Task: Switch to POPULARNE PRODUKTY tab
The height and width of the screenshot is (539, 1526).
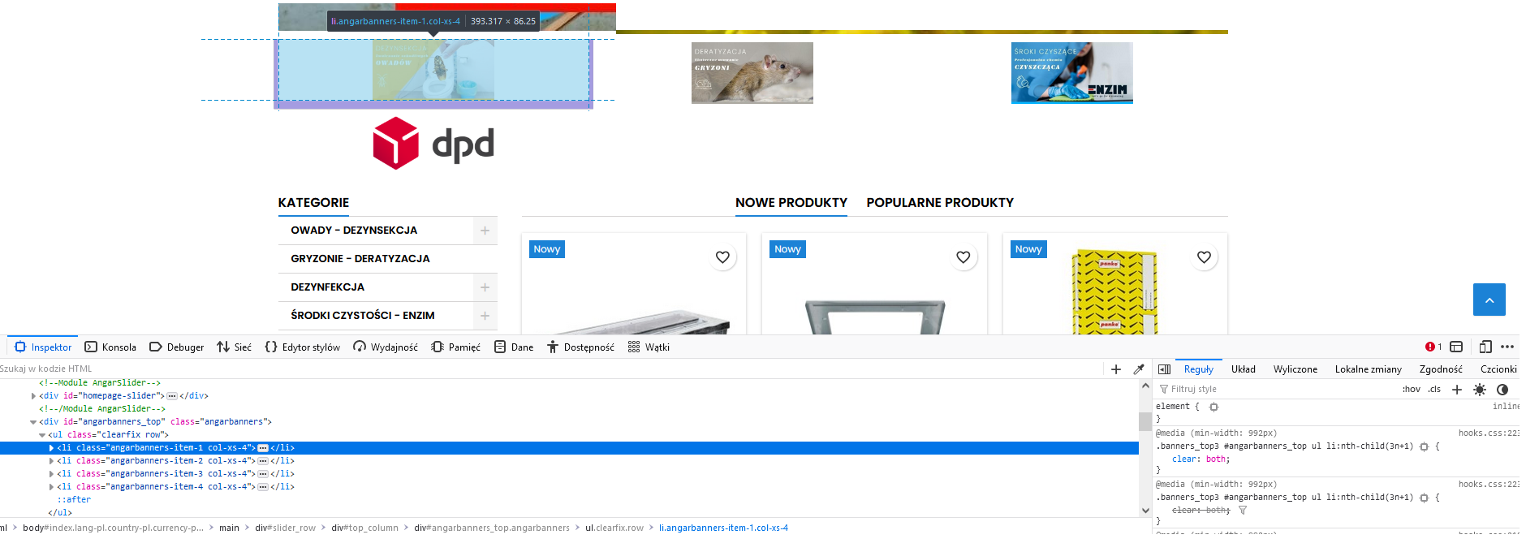Action: [x=940, y=203]
